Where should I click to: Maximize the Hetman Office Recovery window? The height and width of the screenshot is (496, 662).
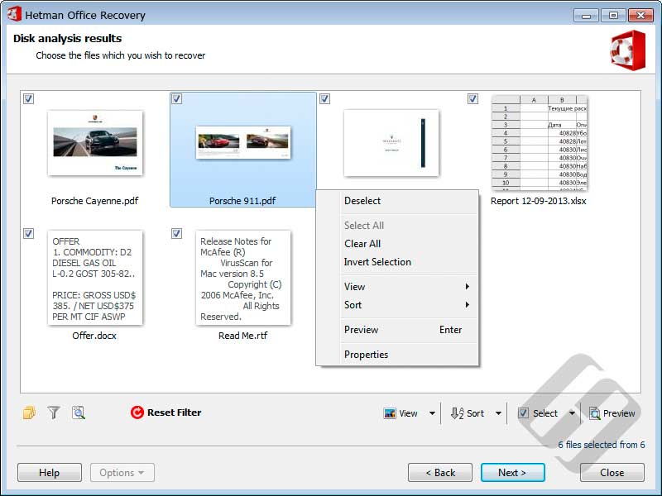(613, 16)
